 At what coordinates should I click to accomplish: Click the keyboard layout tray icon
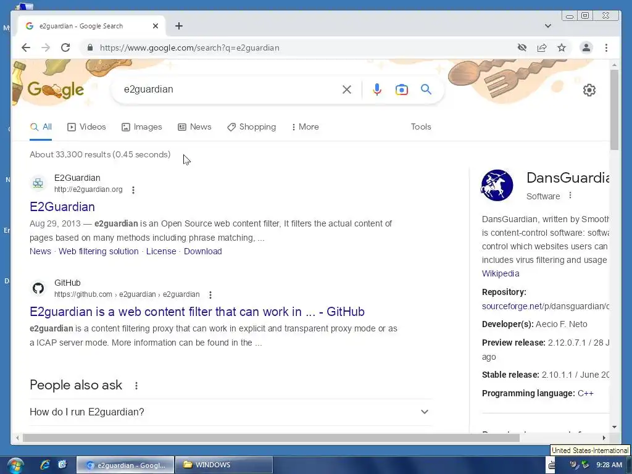pos(552,465)
